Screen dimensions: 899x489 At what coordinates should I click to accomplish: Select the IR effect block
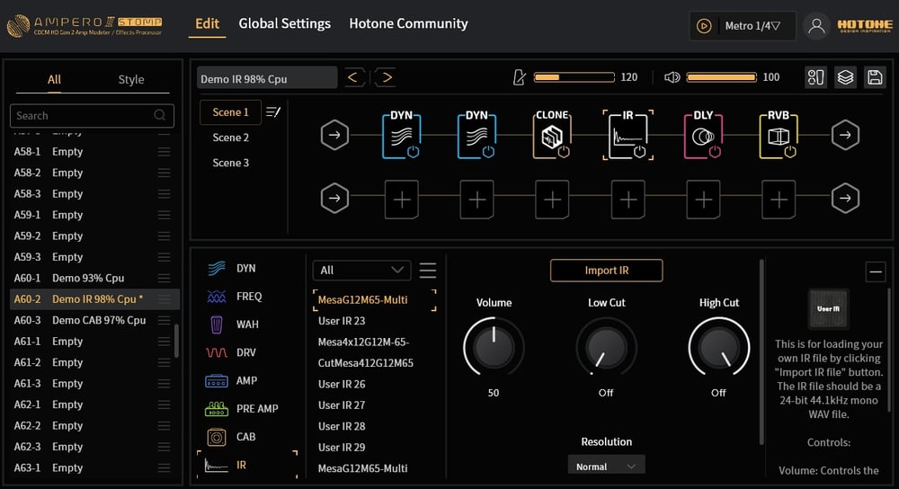point(628,136)
